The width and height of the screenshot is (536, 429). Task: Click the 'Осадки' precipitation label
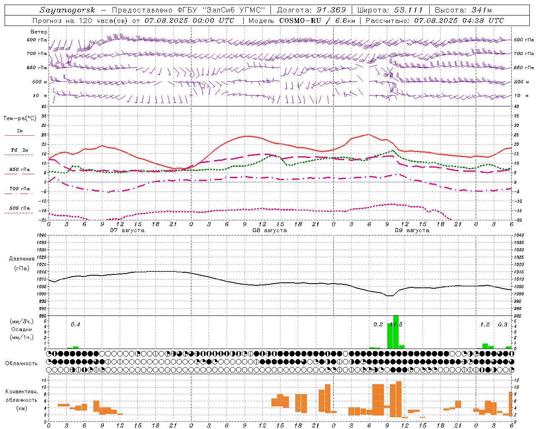pyautogui.click(x=22, y=329)
